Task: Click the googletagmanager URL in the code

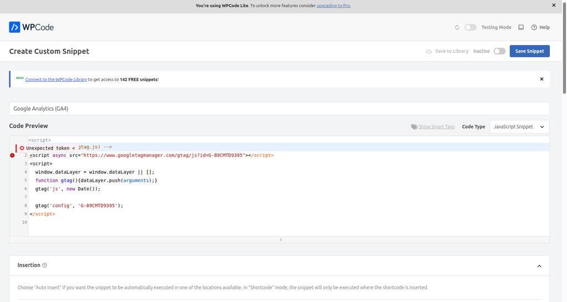Action: coord(163,155)
